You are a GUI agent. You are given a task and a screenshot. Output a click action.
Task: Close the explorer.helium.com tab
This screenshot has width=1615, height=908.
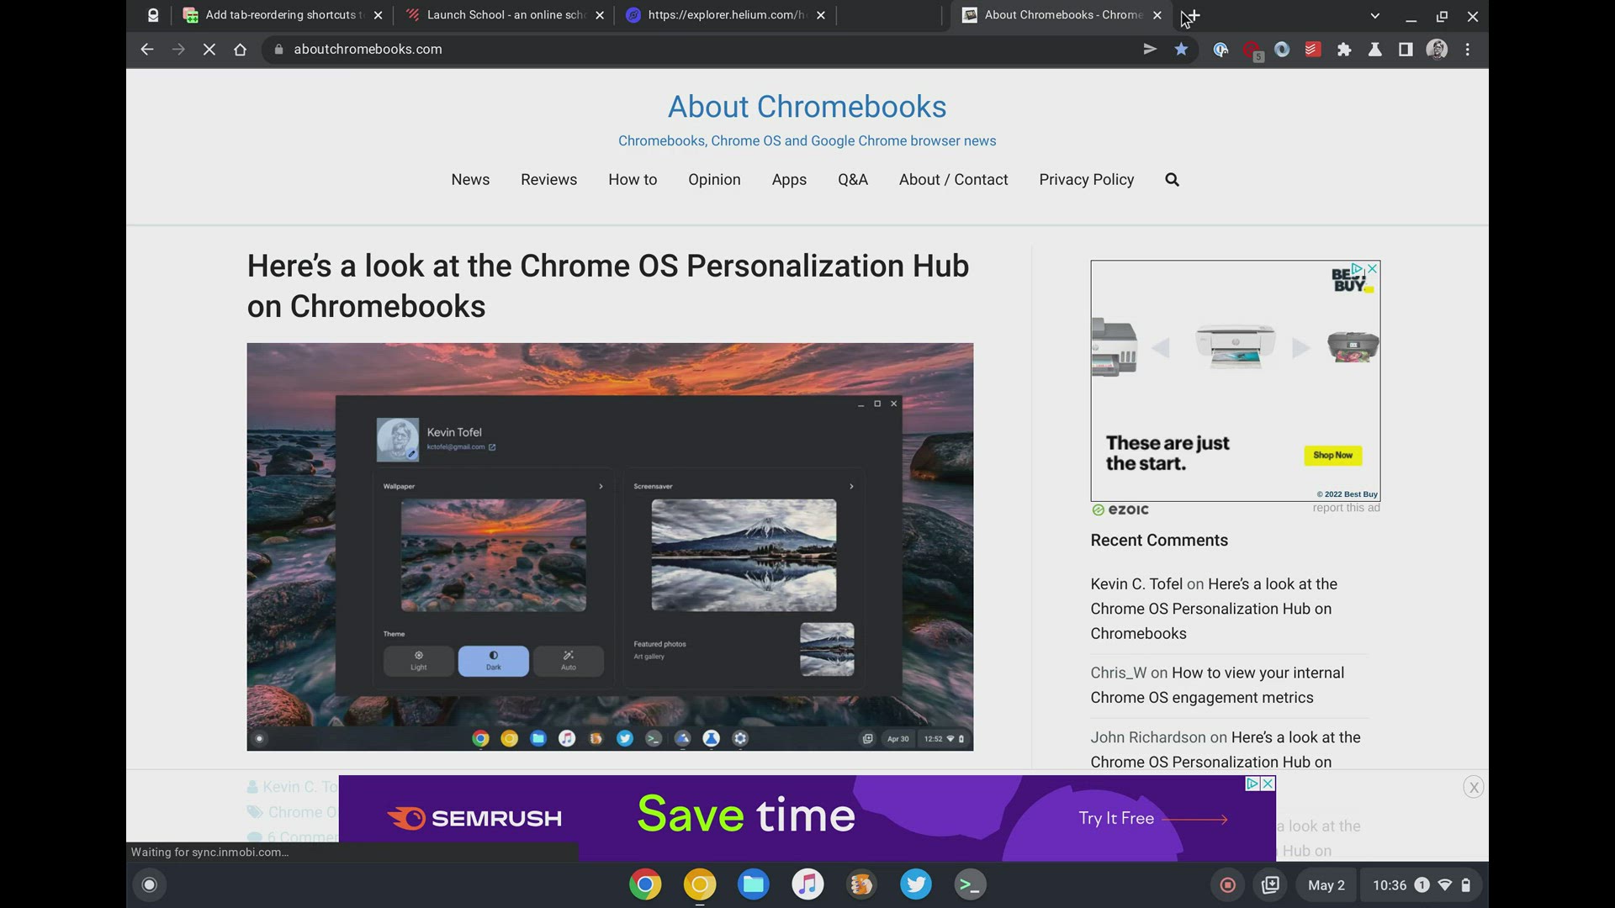coord(821,15)
